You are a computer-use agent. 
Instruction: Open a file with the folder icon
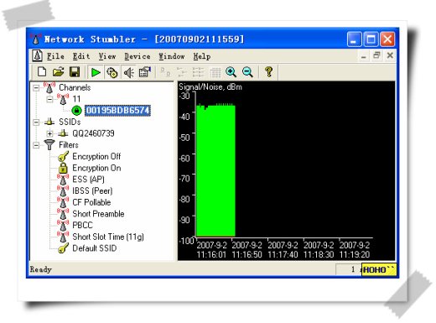[x=58, y=72]
